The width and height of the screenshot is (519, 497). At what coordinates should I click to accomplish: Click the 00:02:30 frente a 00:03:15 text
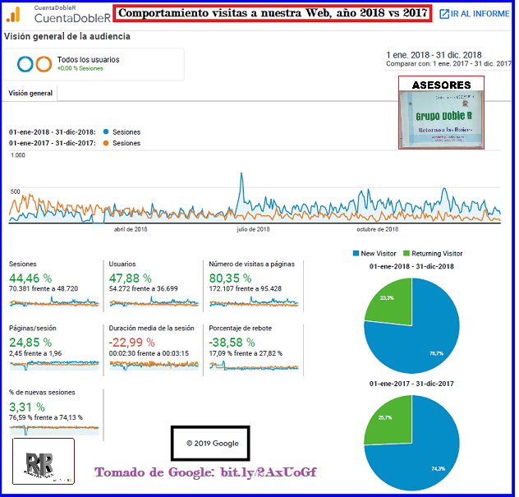click(x=149, y=353)
